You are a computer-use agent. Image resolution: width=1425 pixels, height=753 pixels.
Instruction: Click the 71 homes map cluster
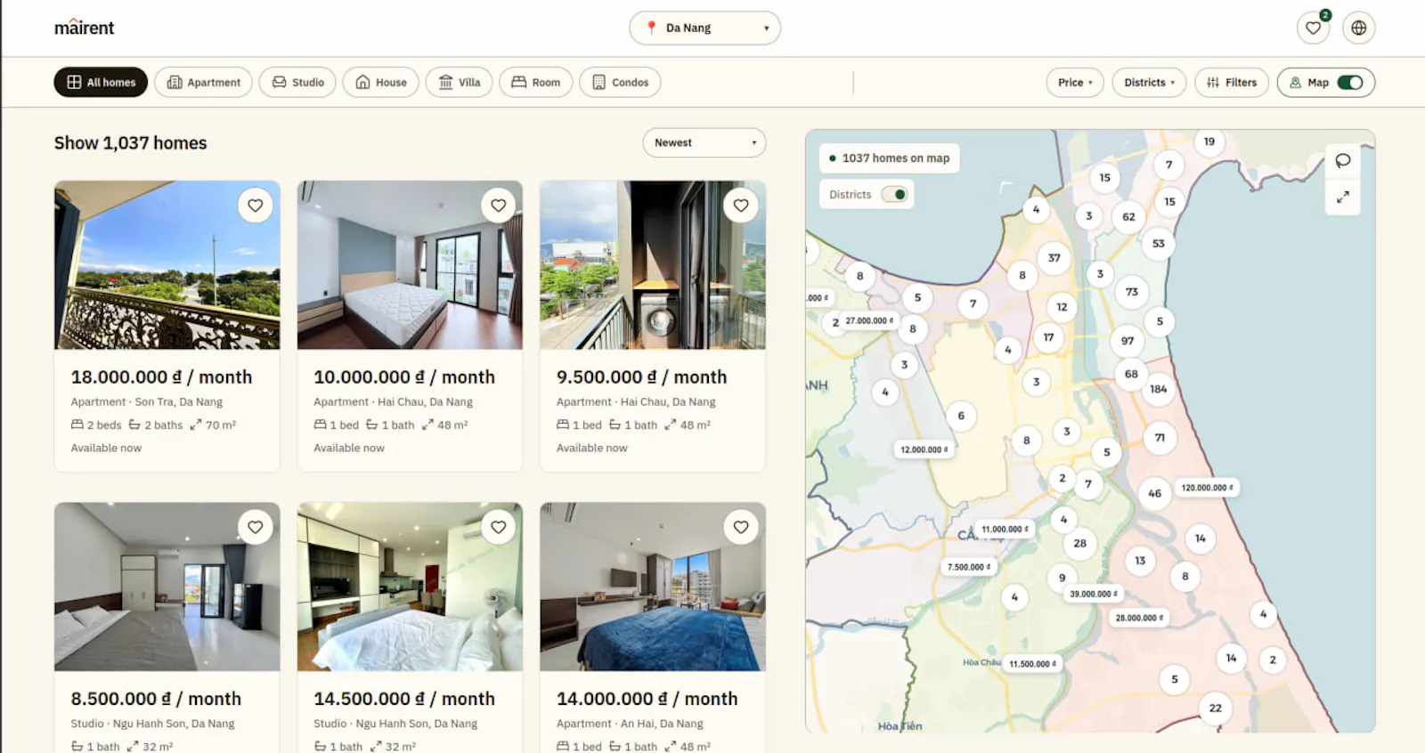(1160, 438)
